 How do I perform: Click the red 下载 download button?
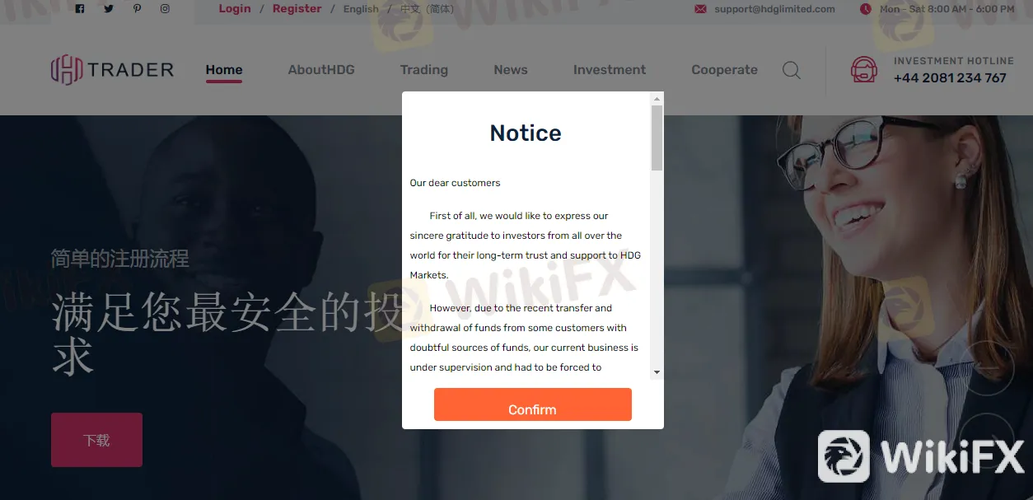coord(96,440)
